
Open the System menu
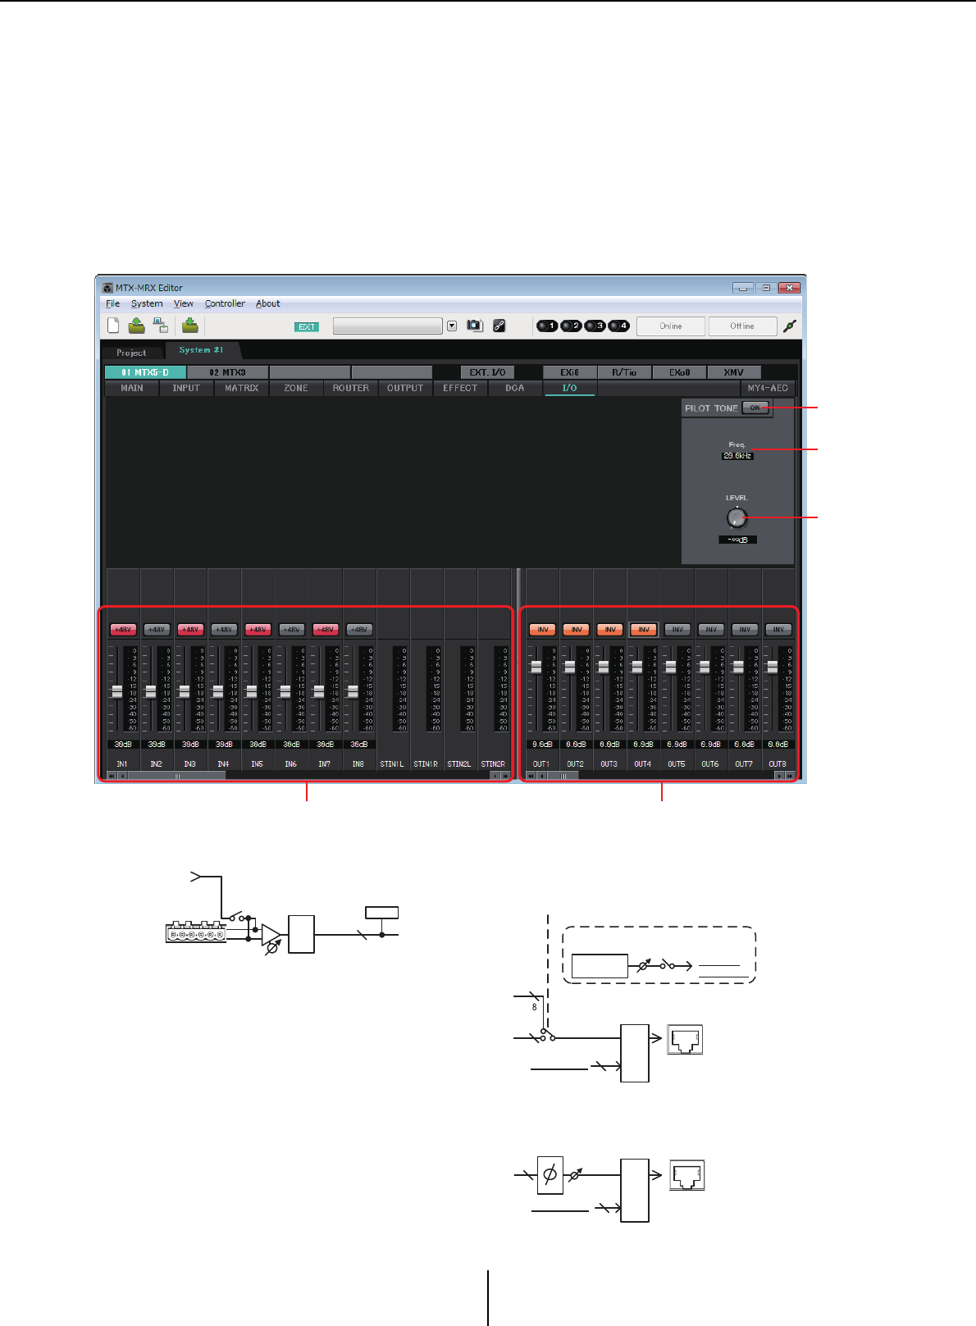click(x=147, y=303)
